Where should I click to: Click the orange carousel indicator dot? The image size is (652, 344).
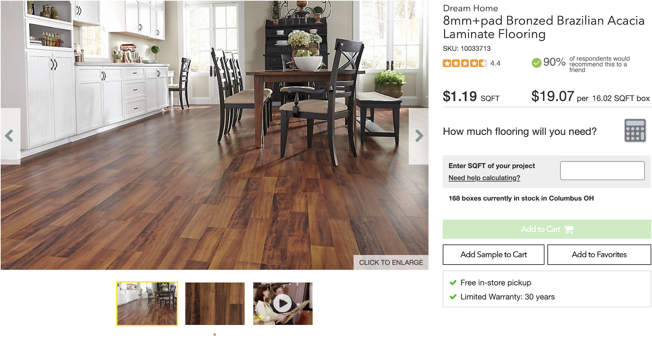pos(215,335)
